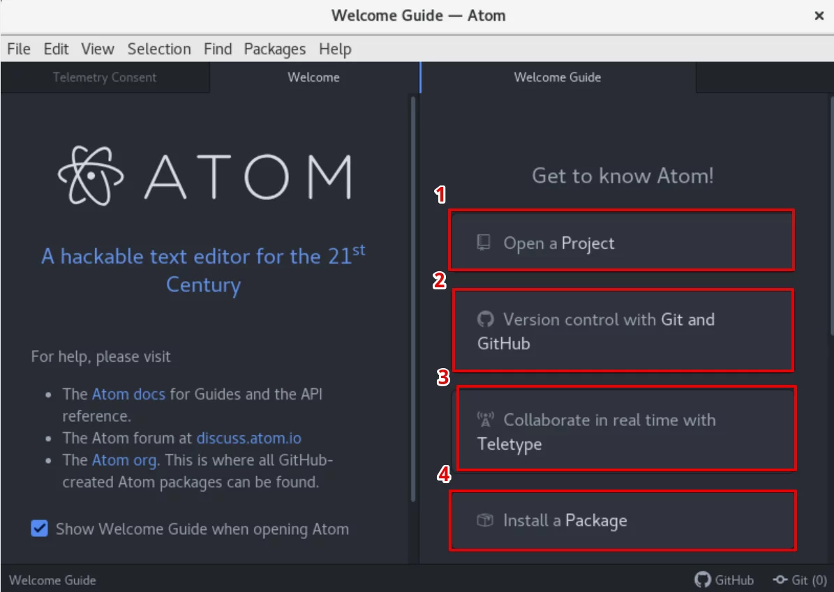Open the Packages menu
Screen dimensions: 834x592
[274, 49]
